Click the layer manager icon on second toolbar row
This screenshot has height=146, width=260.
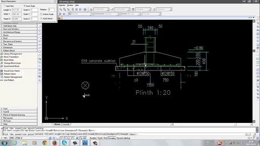[60, 14]
